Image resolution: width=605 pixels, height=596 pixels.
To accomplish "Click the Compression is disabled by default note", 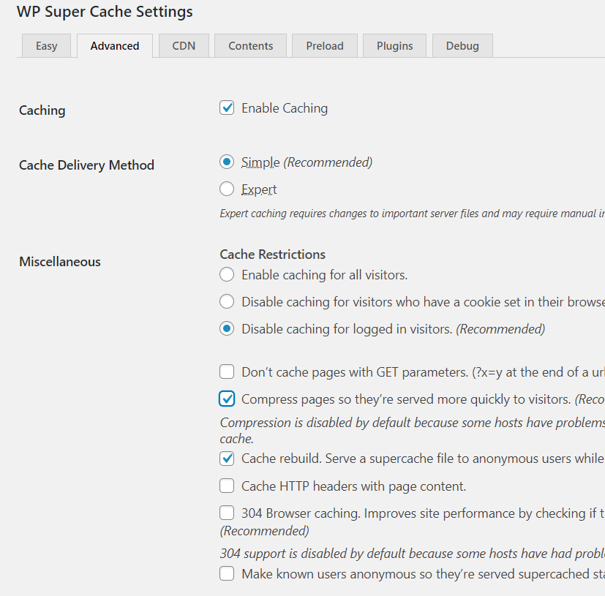I will tap(412, 431).
